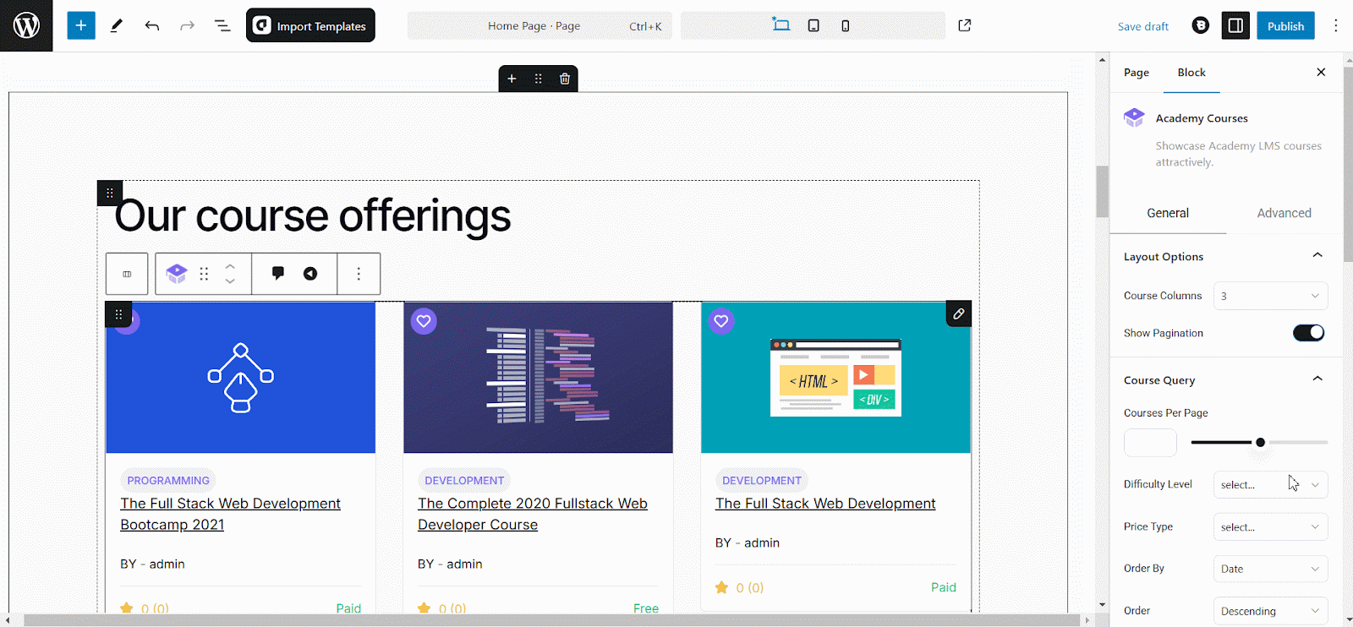The height and width of the screenshot is (627, 1353).
Task: Switch to mobile preview icon
Action: pos(845,25)
